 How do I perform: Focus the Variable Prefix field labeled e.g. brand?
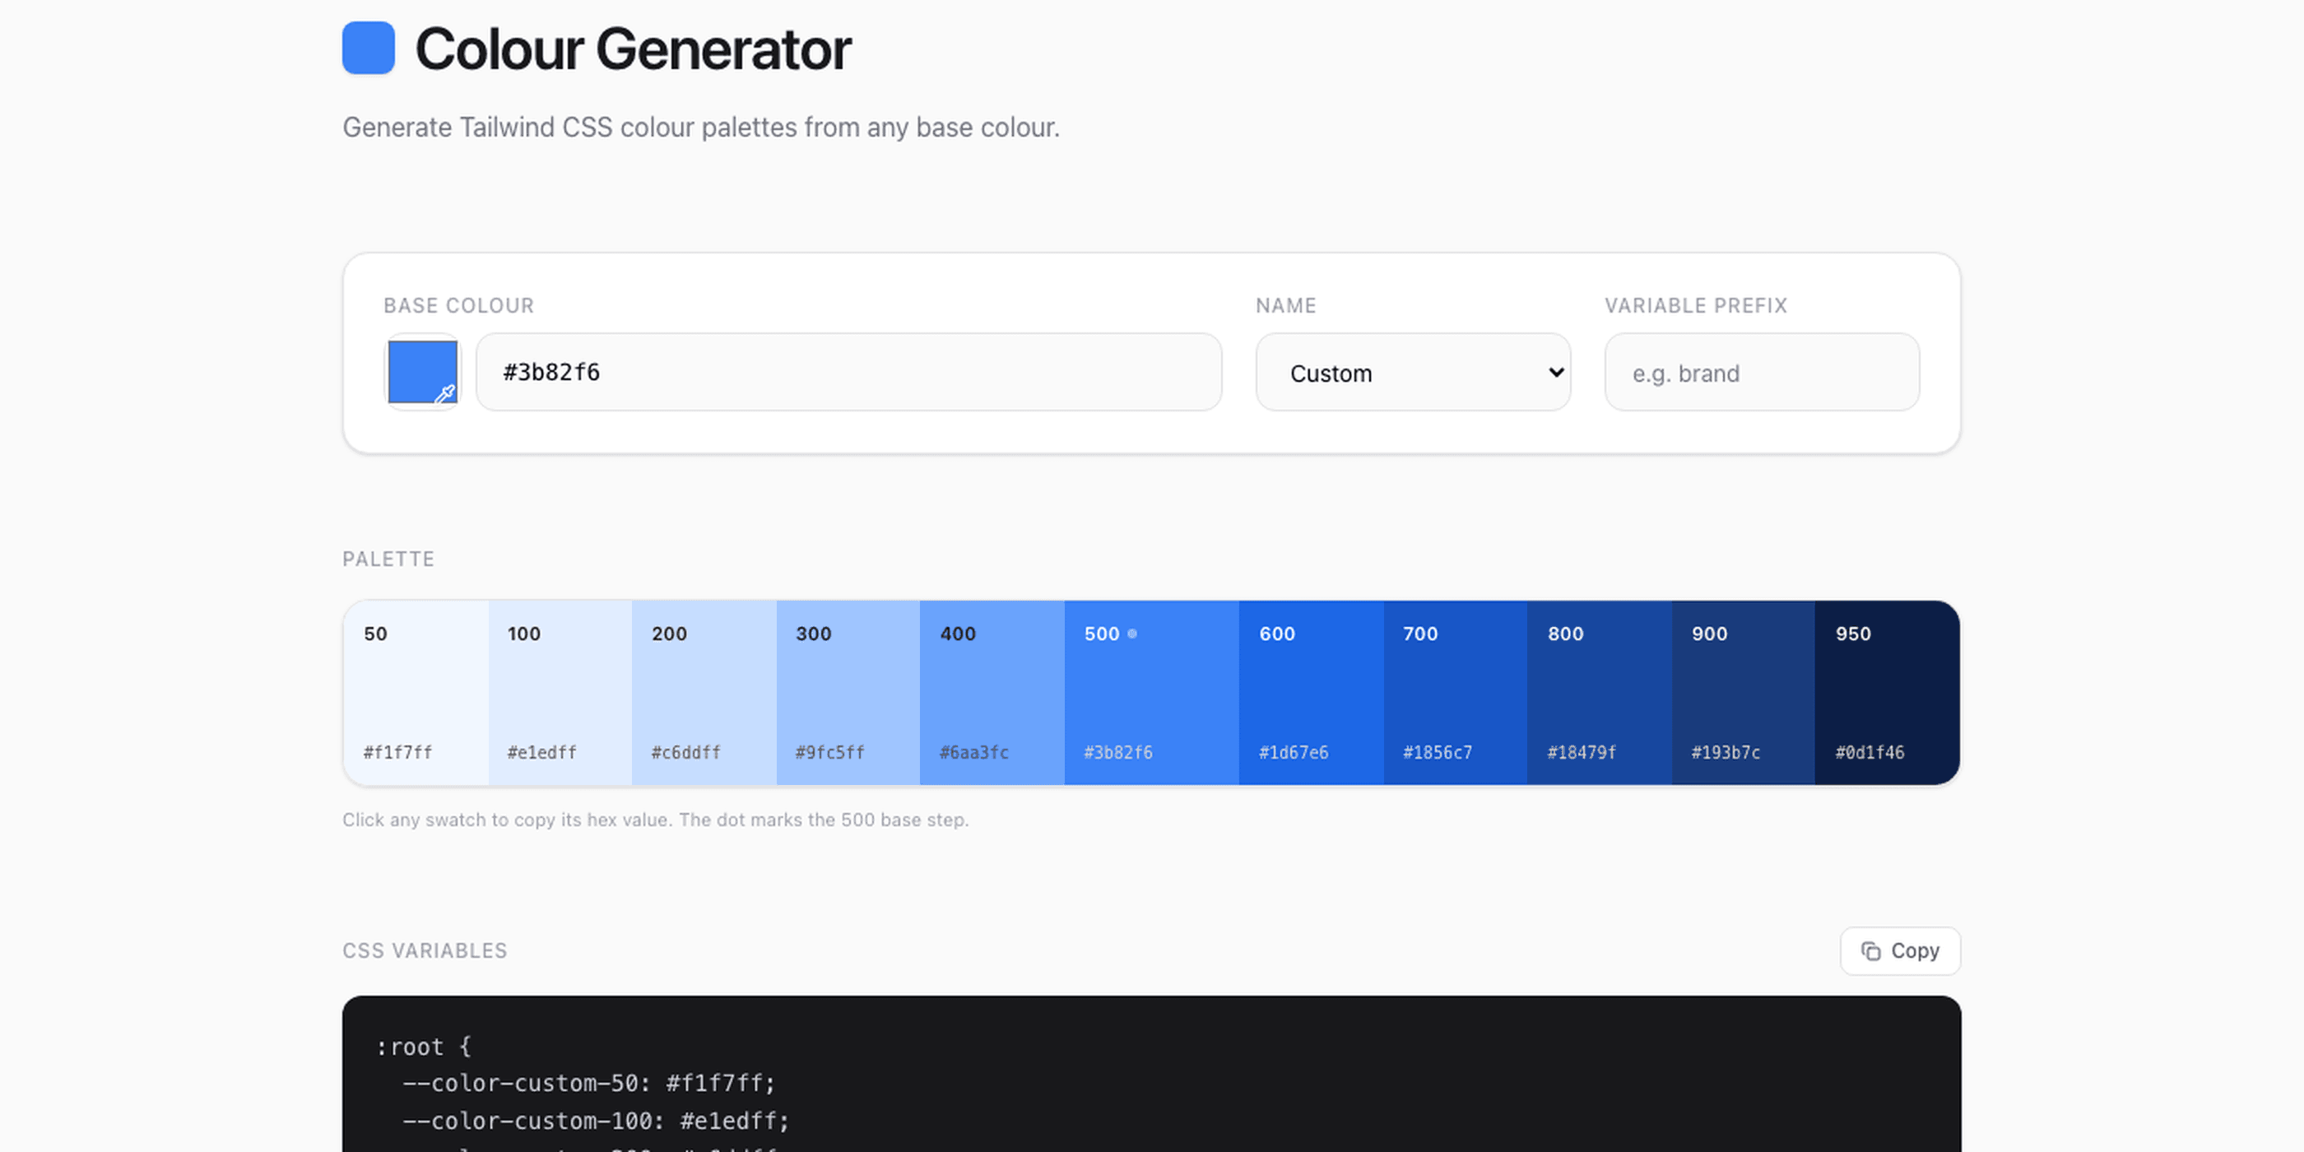click(1760, 372)
